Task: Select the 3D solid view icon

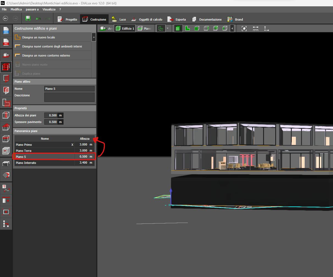Action: (x=178, y=28)
